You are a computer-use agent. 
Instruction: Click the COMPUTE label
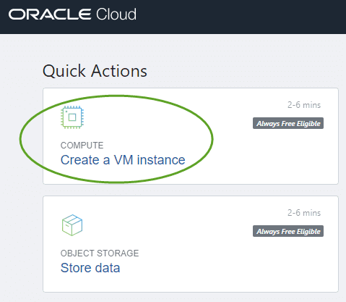click(x=82, y=146)
